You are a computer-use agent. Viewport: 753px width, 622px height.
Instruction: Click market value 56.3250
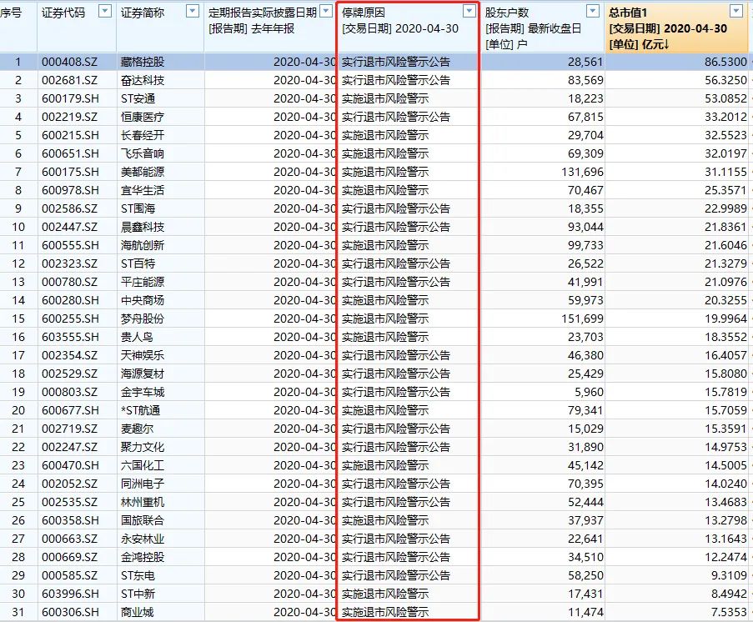pos(725,80)
